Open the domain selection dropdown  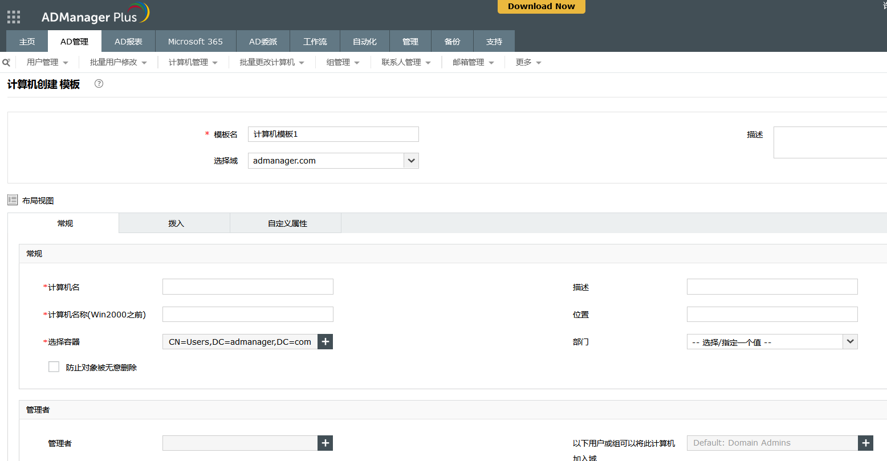(411, 161)
